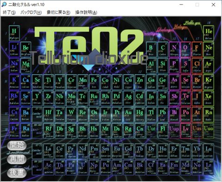Click the Copernicium (Cn) element tile
This screenshot has width=222, height=182.
pos(140,131)
